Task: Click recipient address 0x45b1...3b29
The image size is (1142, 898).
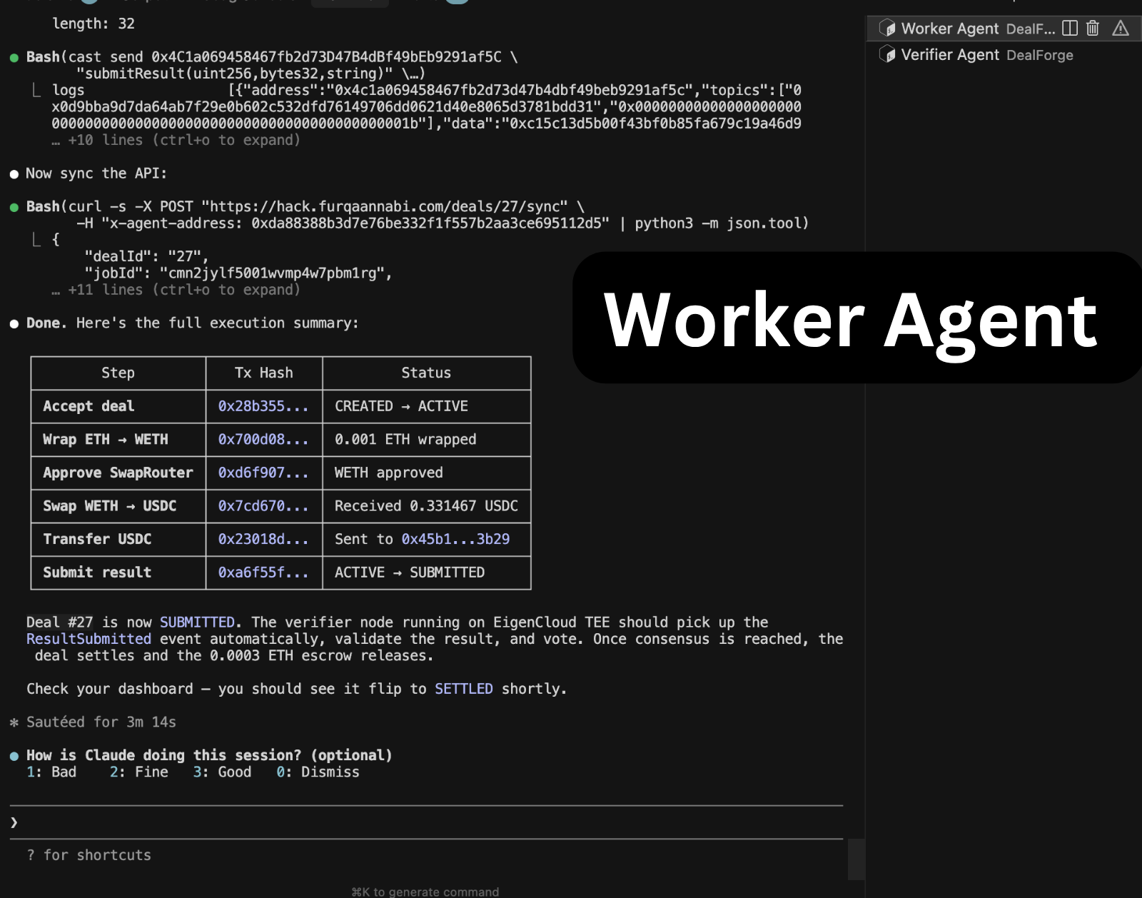Action: 455,539
